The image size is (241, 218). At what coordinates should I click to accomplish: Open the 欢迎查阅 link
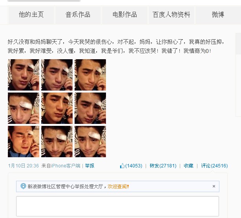click(x=118, y=187)
